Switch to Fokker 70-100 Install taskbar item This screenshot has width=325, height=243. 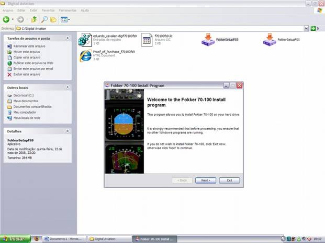(154, 239)
